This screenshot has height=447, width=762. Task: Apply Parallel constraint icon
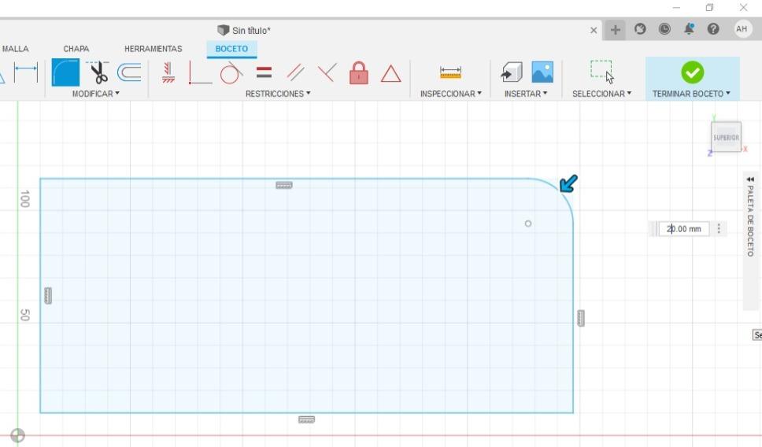click(295, 73)
